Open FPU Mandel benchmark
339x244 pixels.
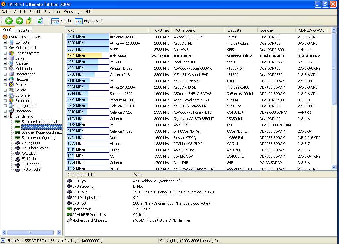(x=31, y=164)
